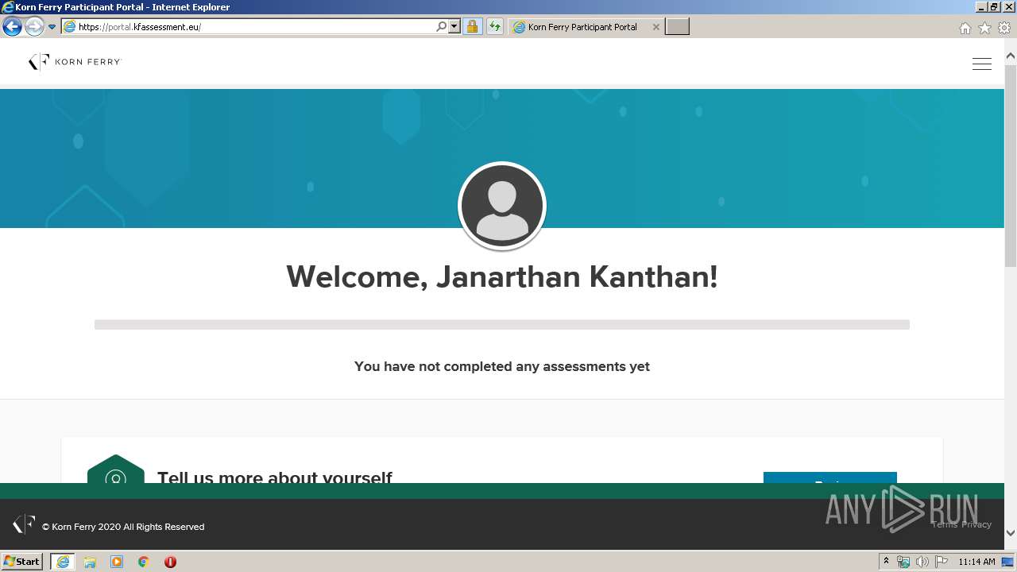Viewport: 1017px width, 572px height.
Task: Click the Terms link in footer
Action: coord(945,524)
